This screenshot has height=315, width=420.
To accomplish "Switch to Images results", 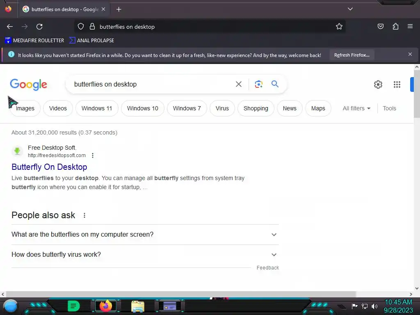I will 25,108.
